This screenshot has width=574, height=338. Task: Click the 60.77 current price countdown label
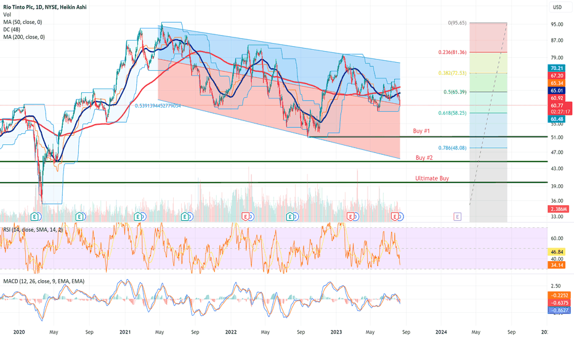[560, 109]
